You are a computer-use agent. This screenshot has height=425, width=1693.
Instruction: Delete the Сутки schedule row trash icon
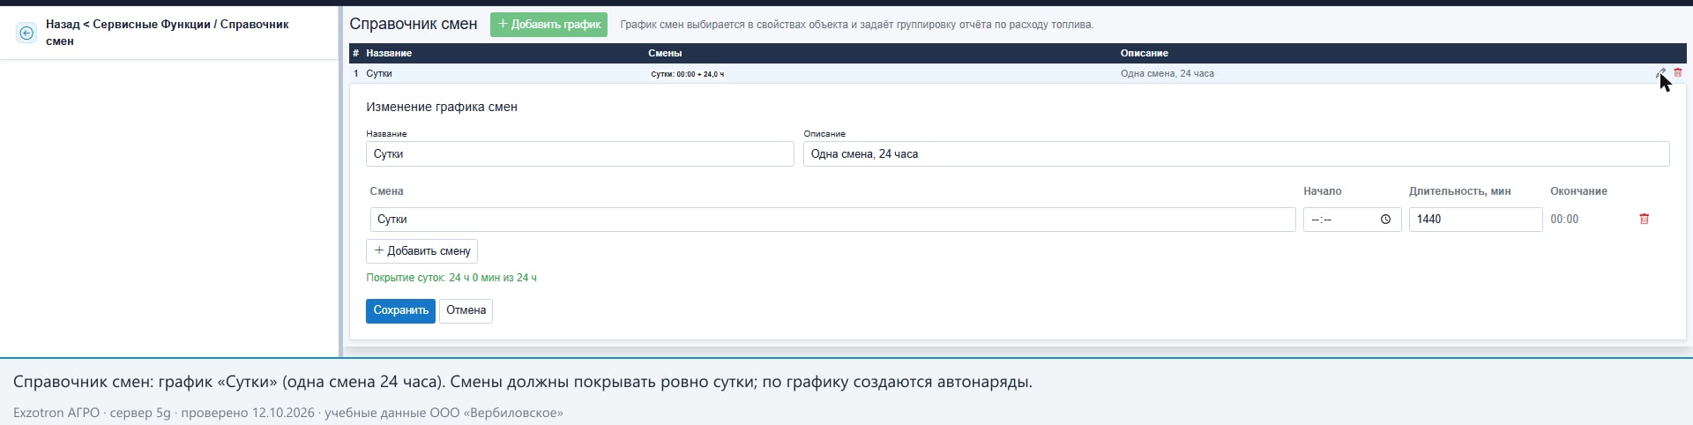click(x=1677, y=72)
